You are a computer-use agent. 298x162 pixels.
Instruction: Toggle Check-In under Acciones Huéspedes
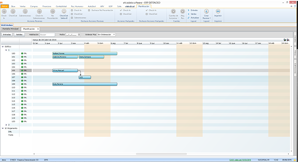tap(121, 10)
